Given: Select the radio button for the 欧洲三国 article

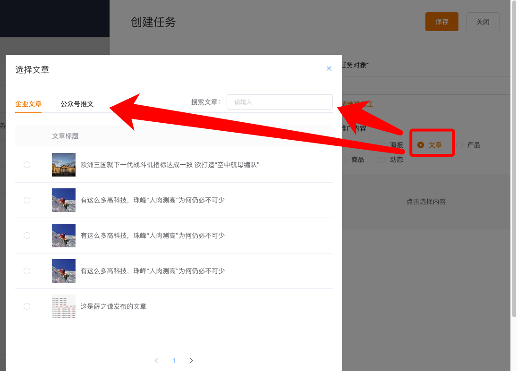Looking at the screenshot, I should coord(27,165).
